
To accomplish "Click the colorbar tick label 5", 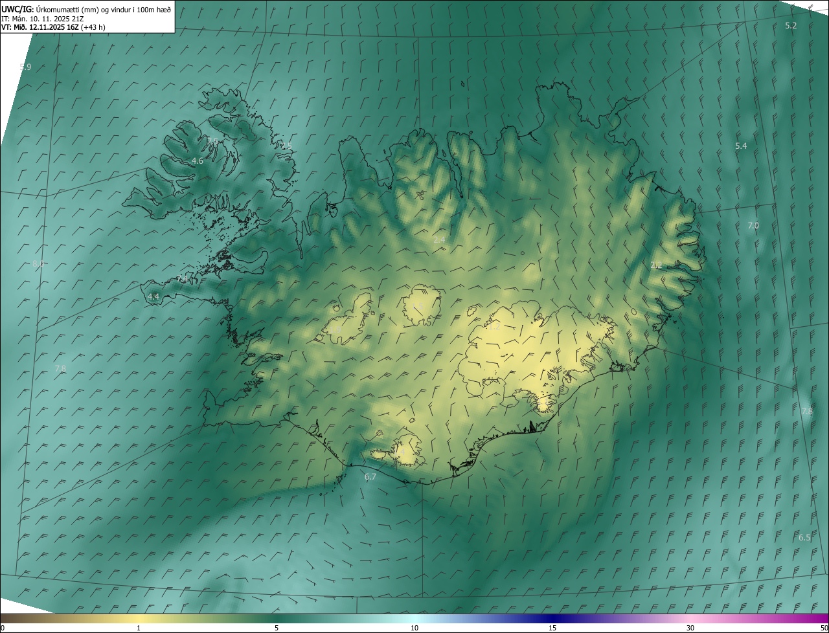I will pos(277,628).
